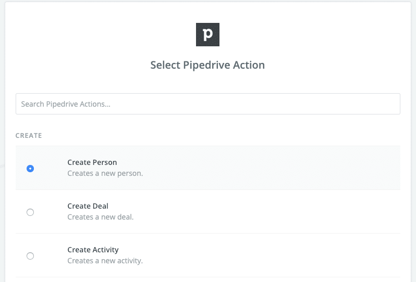Viewport: 416px width, 282px height.
Task: Click the "Create Deal" title text
Action: [88, 206]
